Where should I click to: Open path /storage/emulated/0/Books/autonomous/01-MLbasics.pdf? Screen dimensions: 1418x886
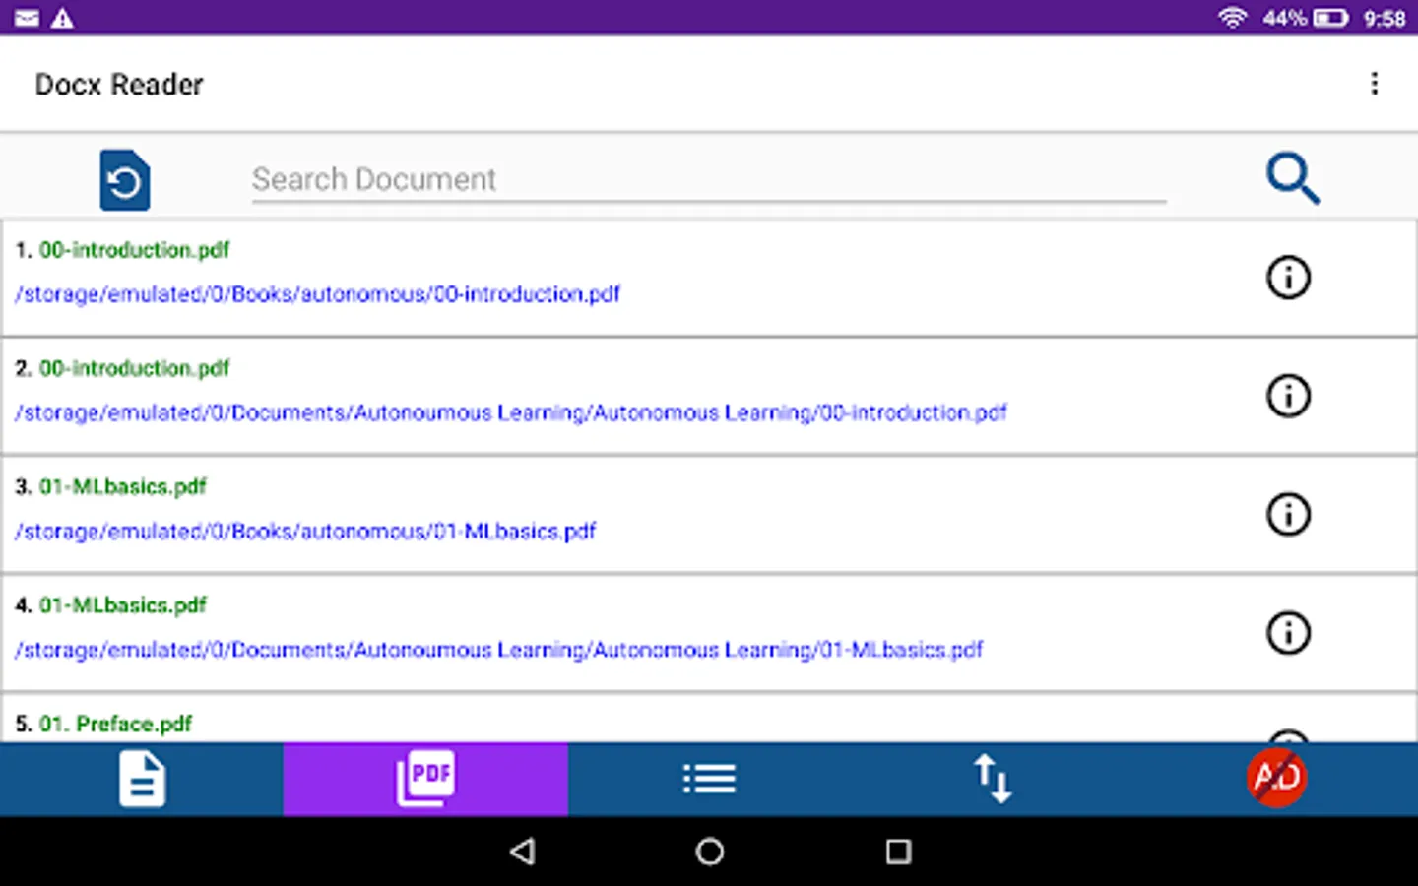(x=305, y=532)
